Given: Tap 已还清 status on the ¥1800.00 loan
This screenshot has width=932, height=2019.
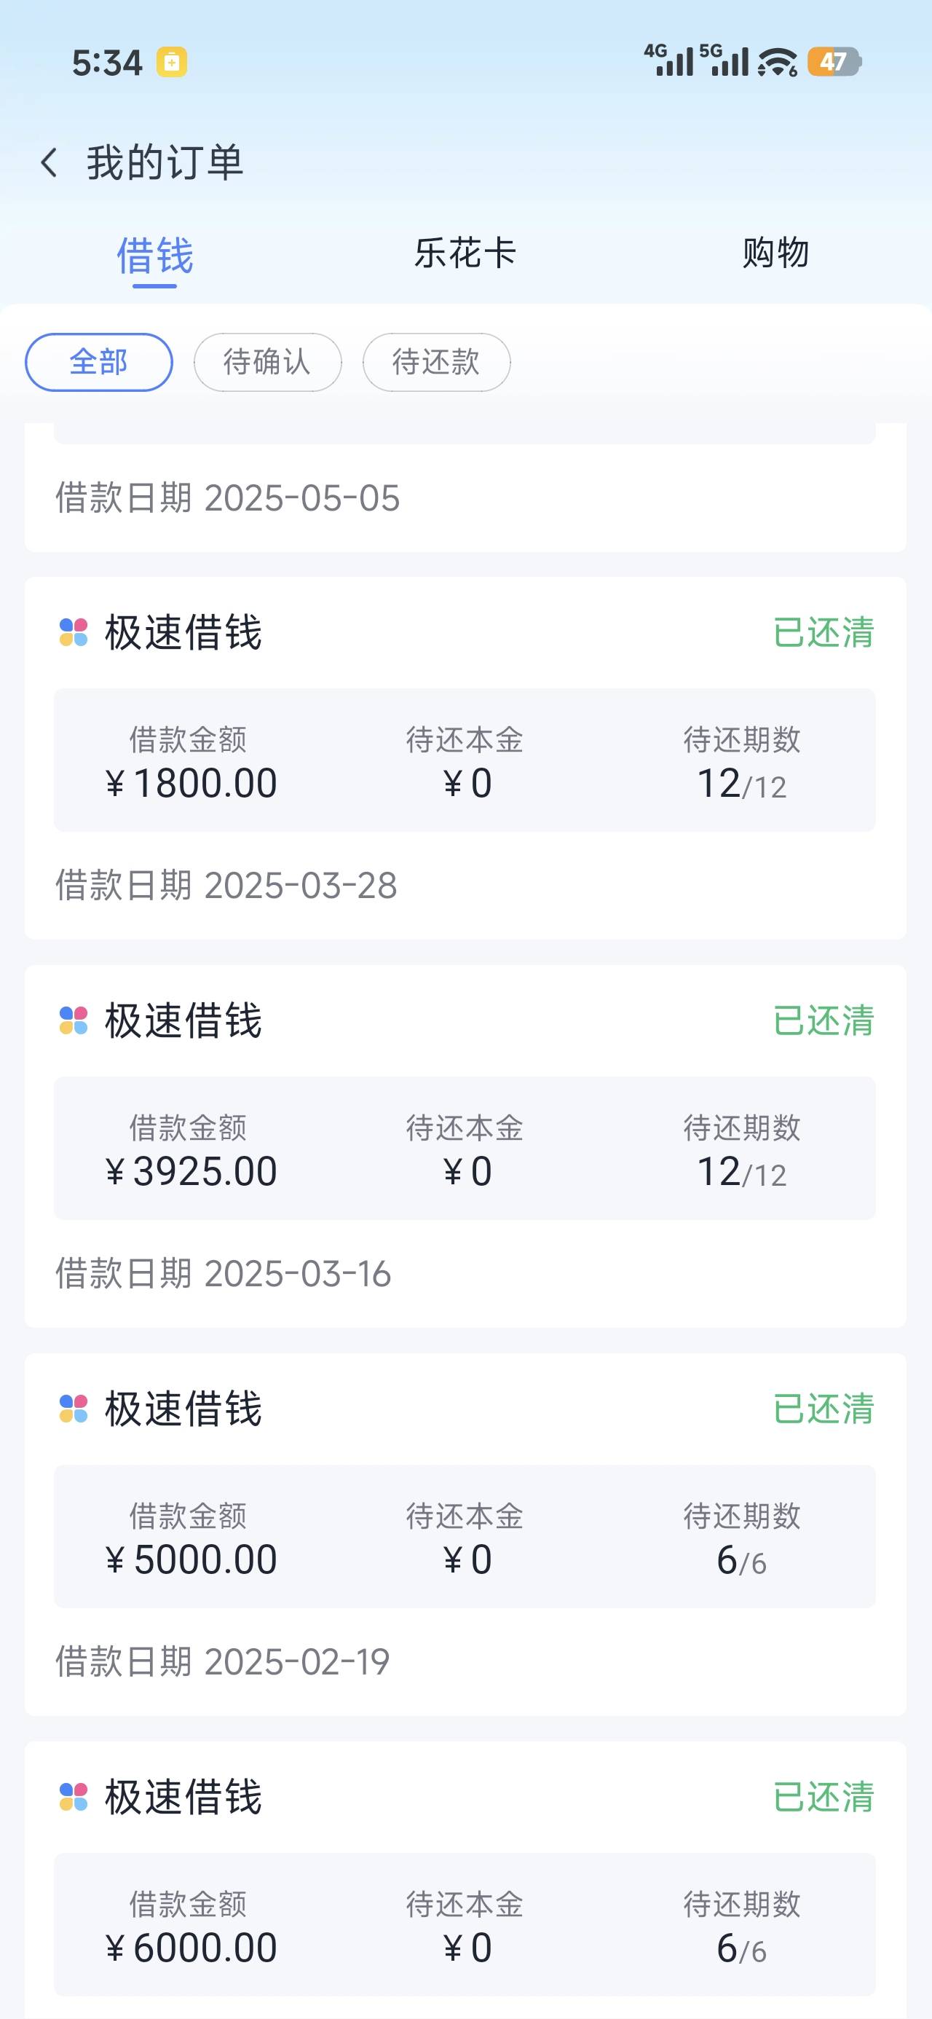Looking at the screenshot, I should 823,632.
